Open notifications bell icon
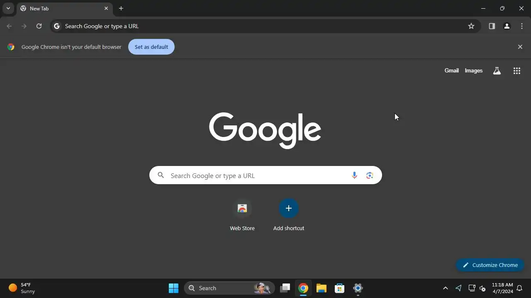Viewport: 531px width, 298px height. pos(519,288)
